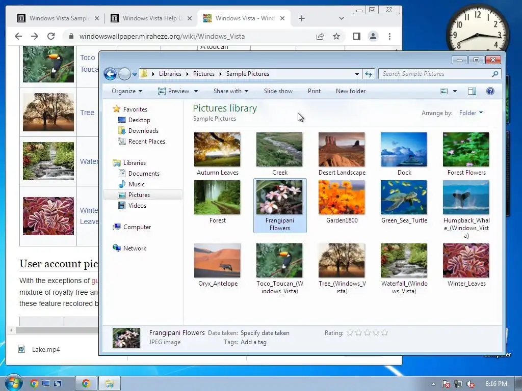The height and width of the screenshot is (391, 522).
Task: Click the Chrome share page icon
Action: [320, 36]
